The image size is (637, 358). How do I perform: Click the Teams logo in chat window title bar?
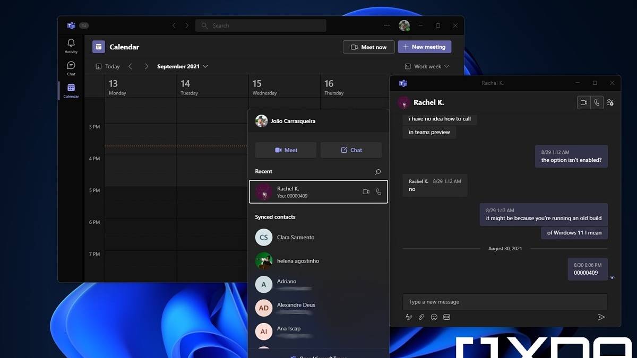pyautogui.click(x=403, y=83)
